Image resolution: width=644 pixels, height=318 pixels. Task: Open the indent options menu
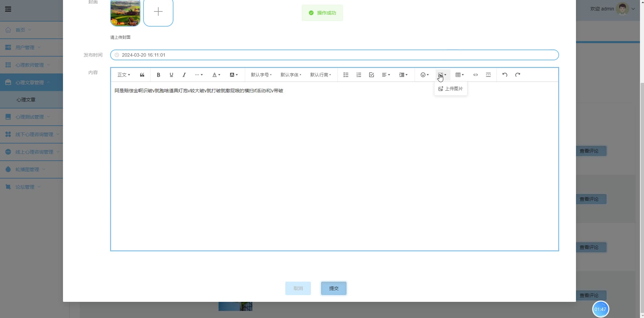[x=404, y=75]
